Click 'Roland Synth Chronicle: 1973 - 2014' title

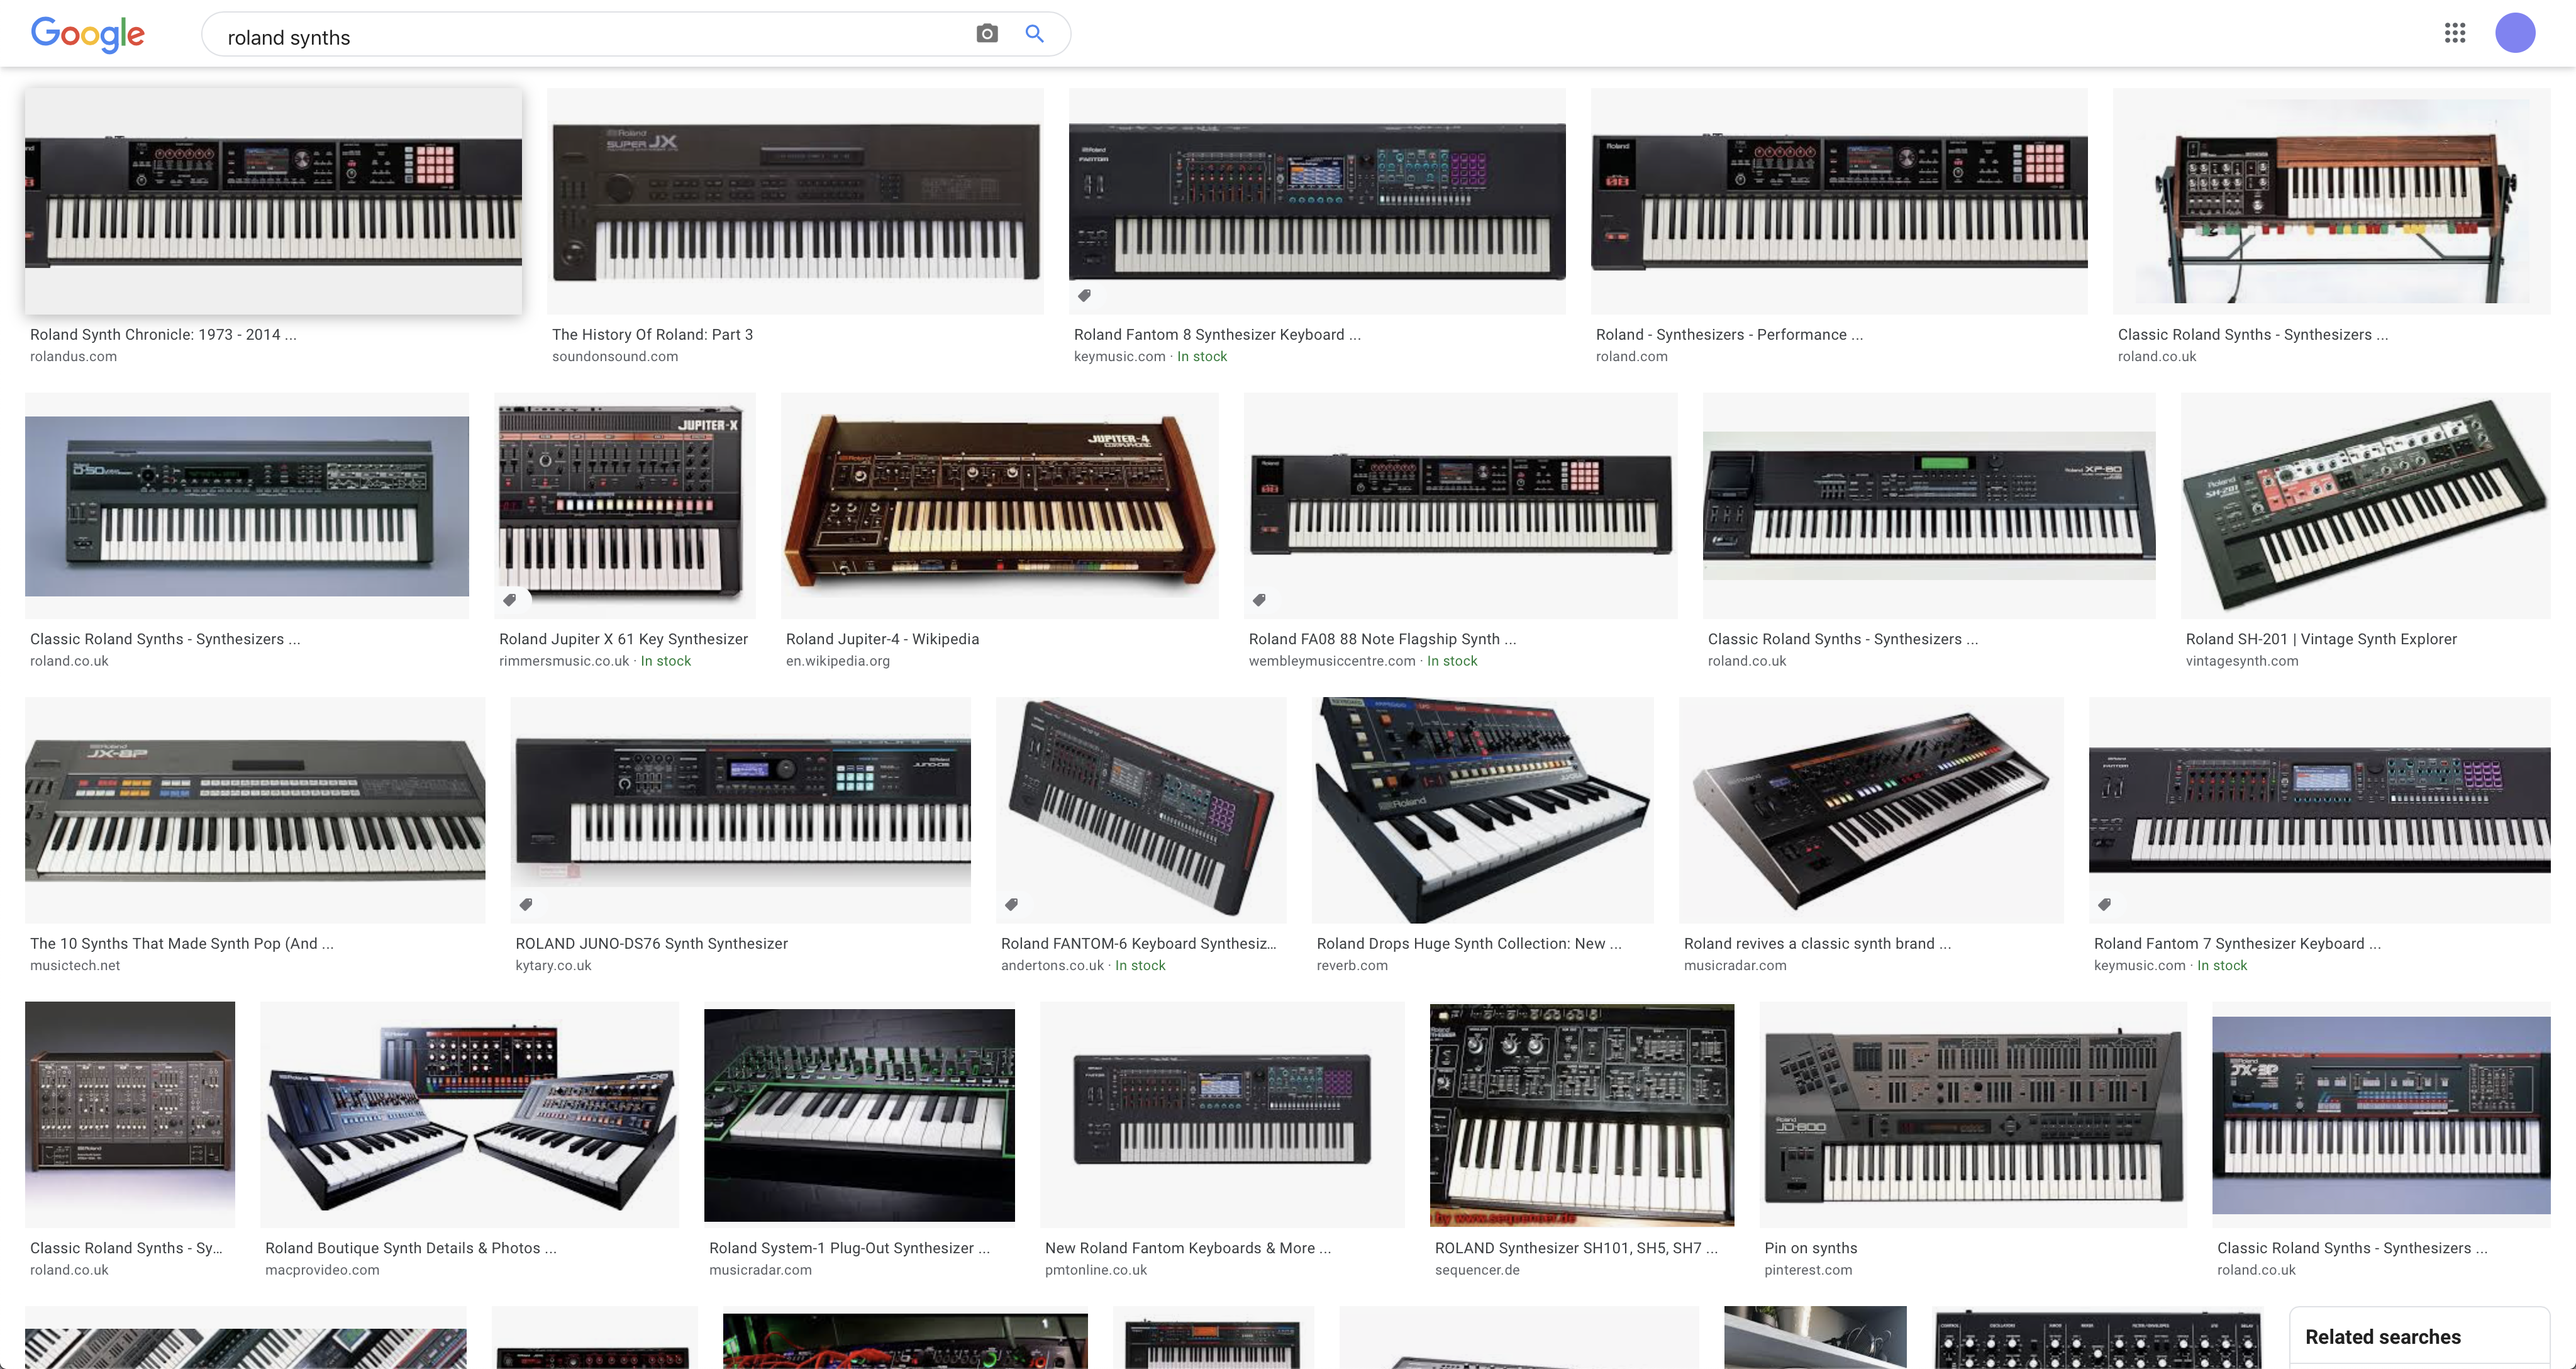tap(163, 334)
